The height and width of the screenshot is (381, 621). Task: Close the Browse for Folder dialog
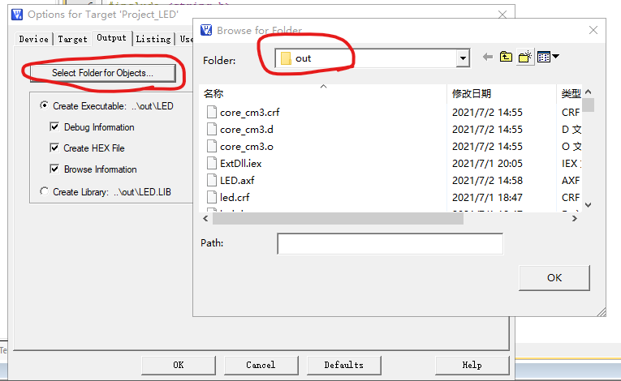pyautogui.click(x=593, y=30)
